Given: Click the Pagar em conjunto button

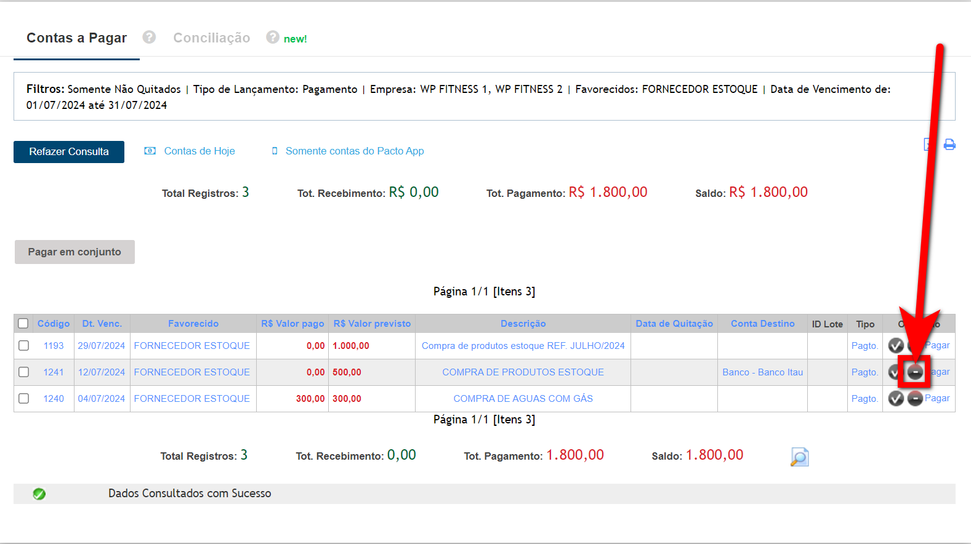Looking at the screenshot, I should click(x=75, y=252).
